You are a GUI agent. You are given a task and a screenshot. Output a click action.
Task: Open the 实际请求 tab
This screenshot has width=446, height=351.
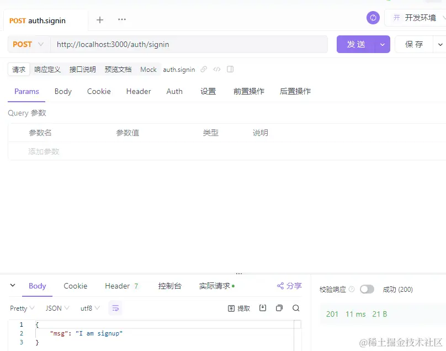click(x=217, y=286)
